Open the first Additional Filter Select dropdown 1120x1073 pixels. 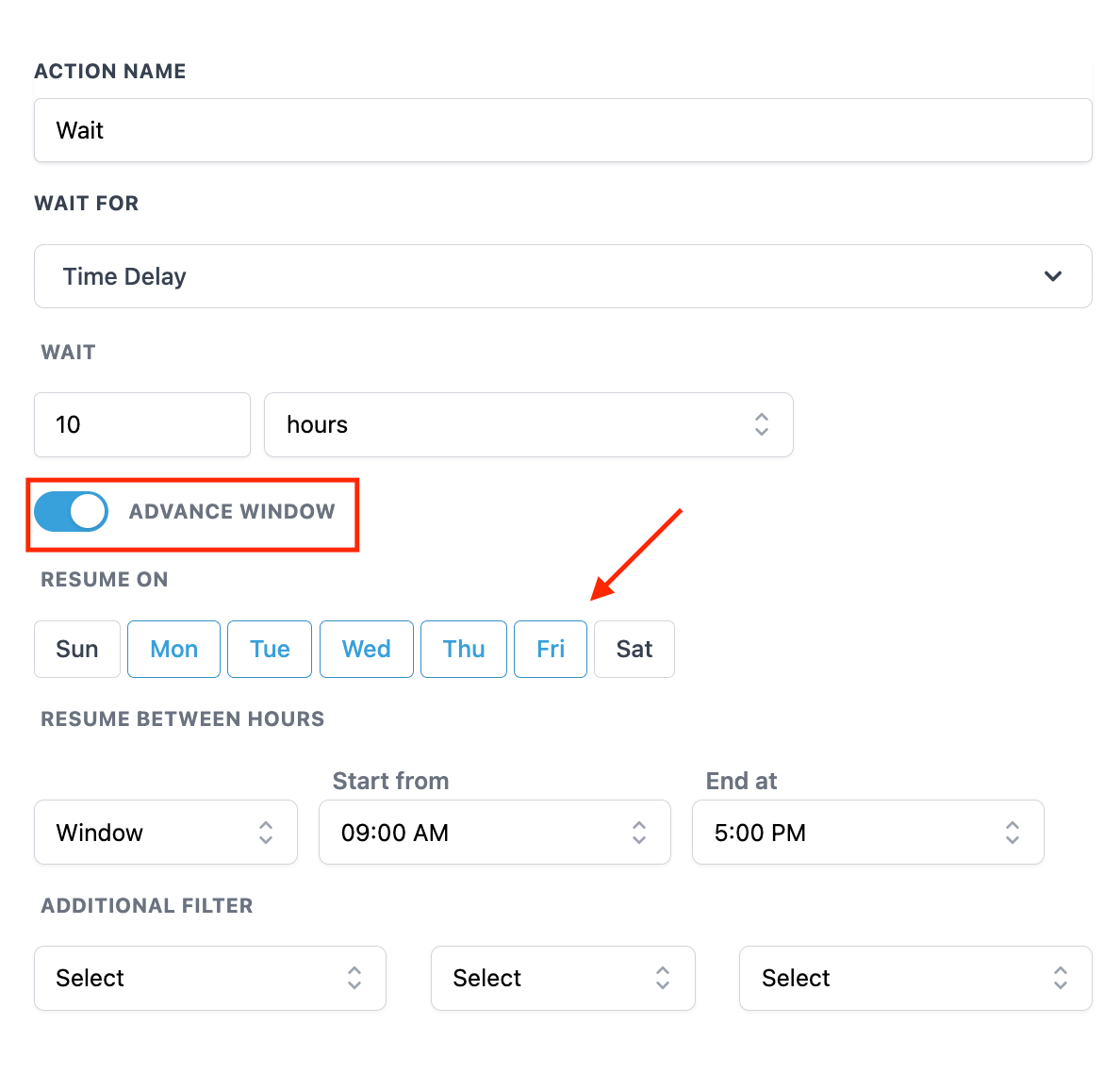210,978
